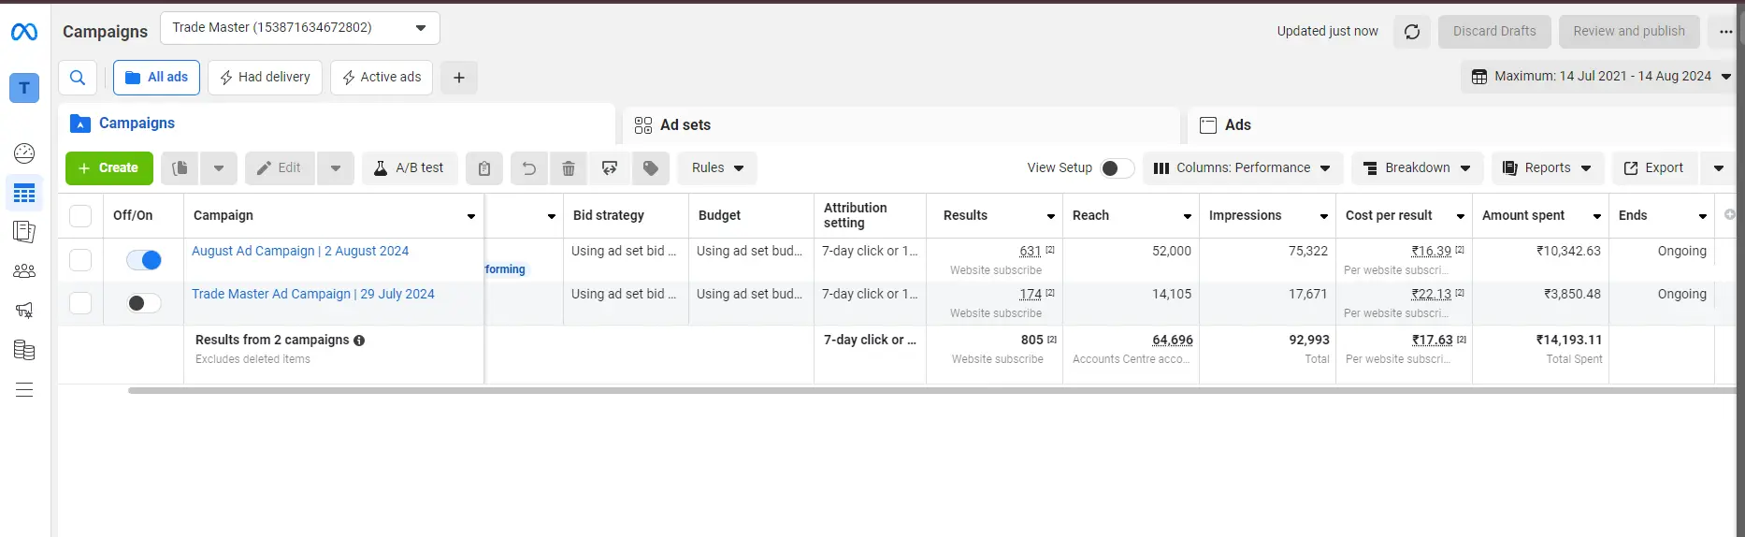
Task: Open the Breakdown dropdown
Action: (1418, 168)
